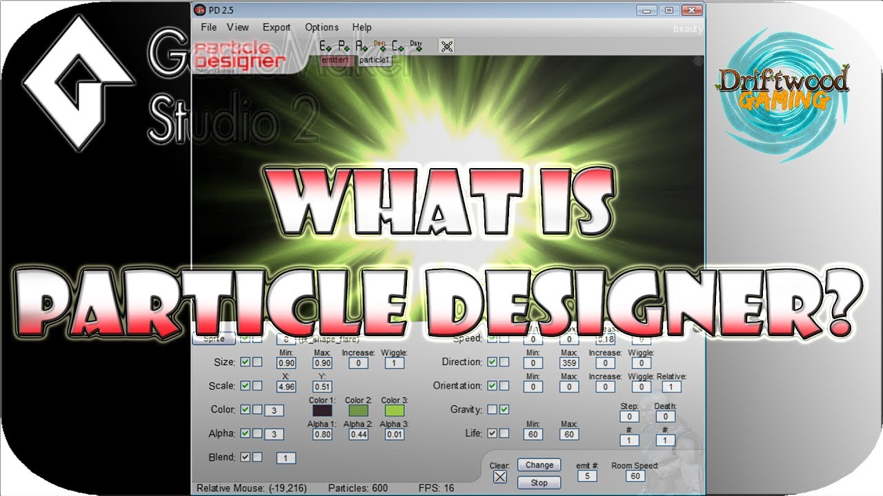Open the Options menu
The width and height of the screenshot is (883, 496).
tap(321, 27)
